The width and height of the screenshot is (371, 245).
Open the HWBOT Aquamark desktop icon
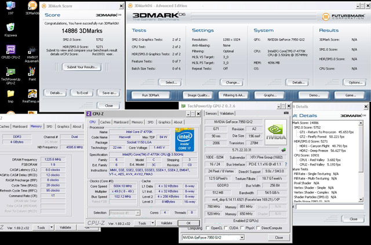coord(32,51)
